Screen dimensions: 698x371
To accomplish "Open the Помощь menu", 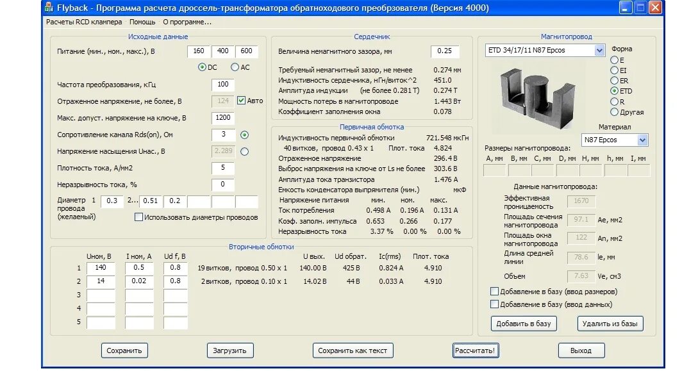I will pos(142,22).
